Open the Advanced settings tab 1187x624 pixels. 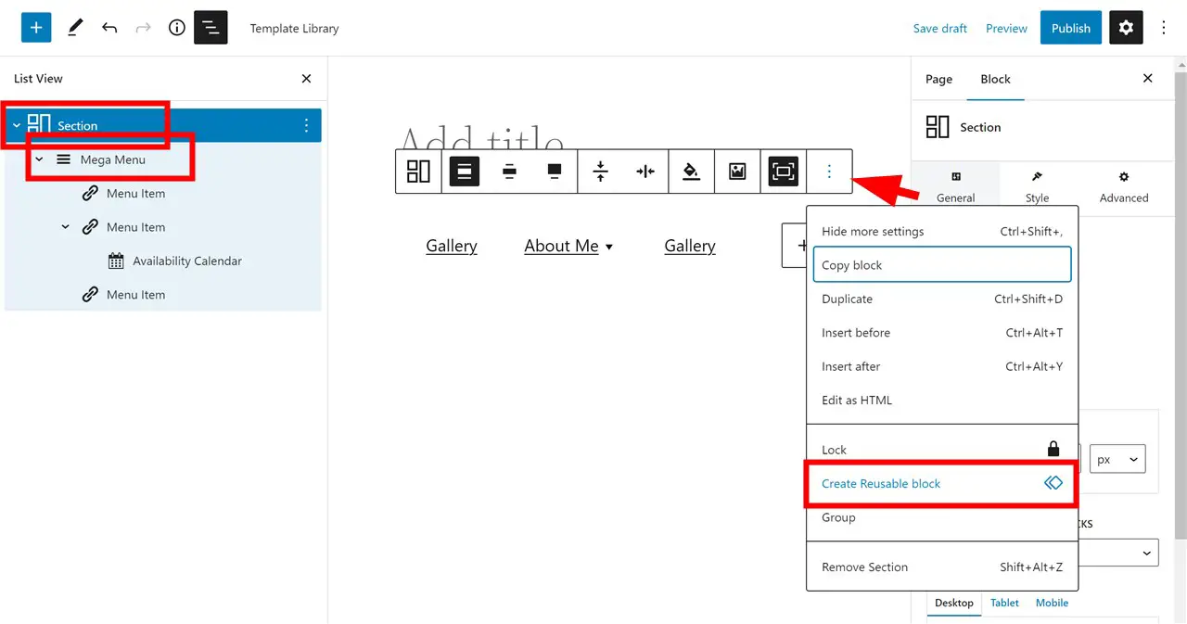(1124, 186)
